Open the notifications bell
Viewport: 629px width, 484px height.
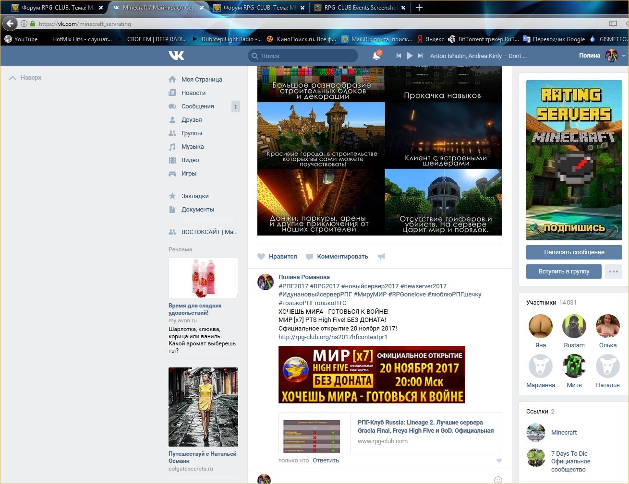point(376,56)
